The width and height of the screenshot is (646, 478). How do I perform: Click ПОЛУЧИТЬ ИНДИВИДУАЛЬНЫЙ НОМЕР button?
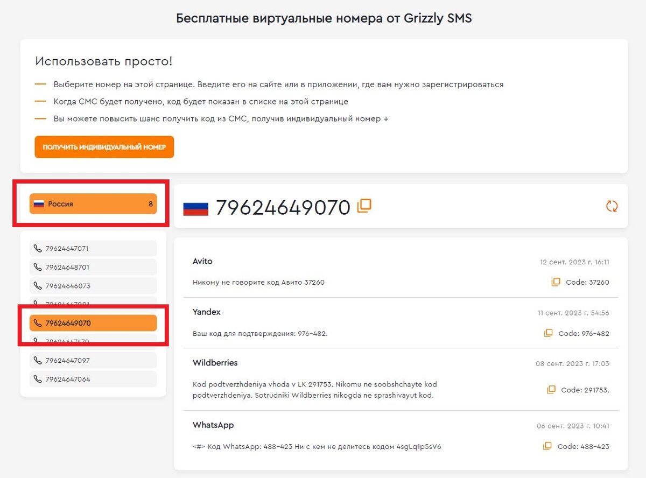tap(104, 147)
